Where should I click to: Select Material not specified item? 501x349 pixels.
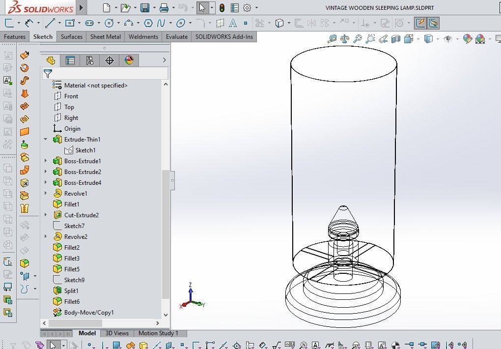[96, 86]
